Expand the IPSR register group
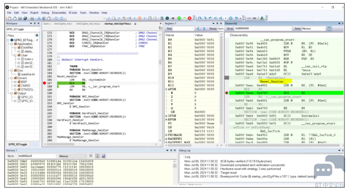The width and height of the screenshot is (349, 192). coord(166,116)
